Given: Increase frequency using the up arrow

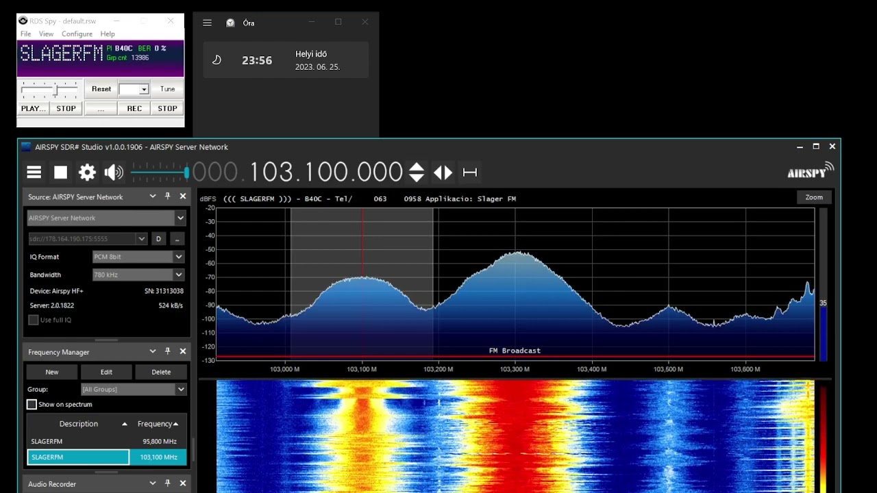Looking at the screenshot, I should [416, 167].
